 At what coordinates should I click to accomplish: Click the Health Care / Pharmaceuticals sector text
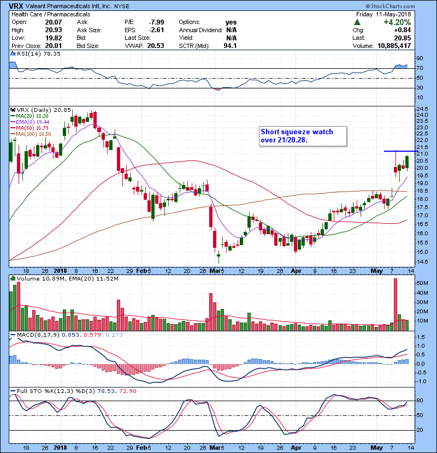[51, 14]
